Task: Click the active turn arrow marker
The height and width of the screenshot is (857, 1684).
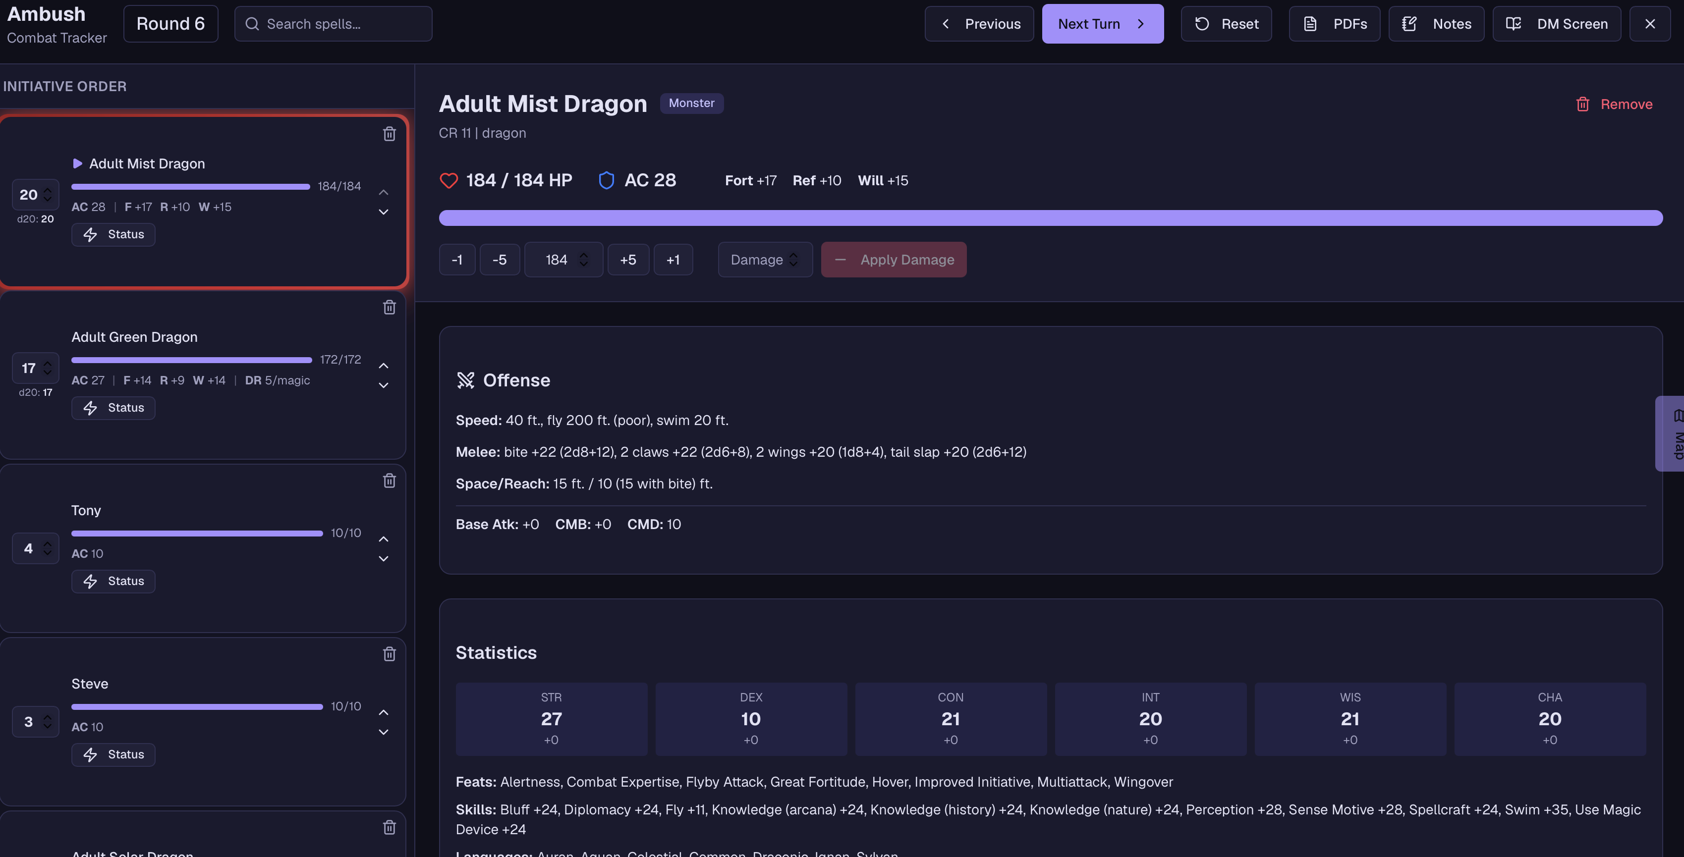Action: tap(77, 163)
